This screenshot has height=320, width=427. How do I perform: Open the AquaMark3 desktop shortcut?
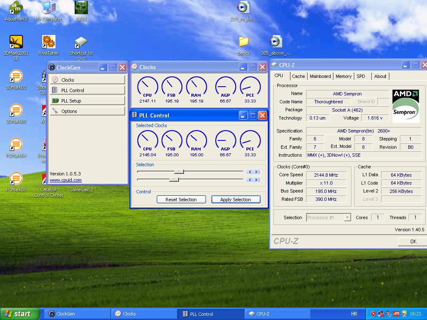coord(16,11)
